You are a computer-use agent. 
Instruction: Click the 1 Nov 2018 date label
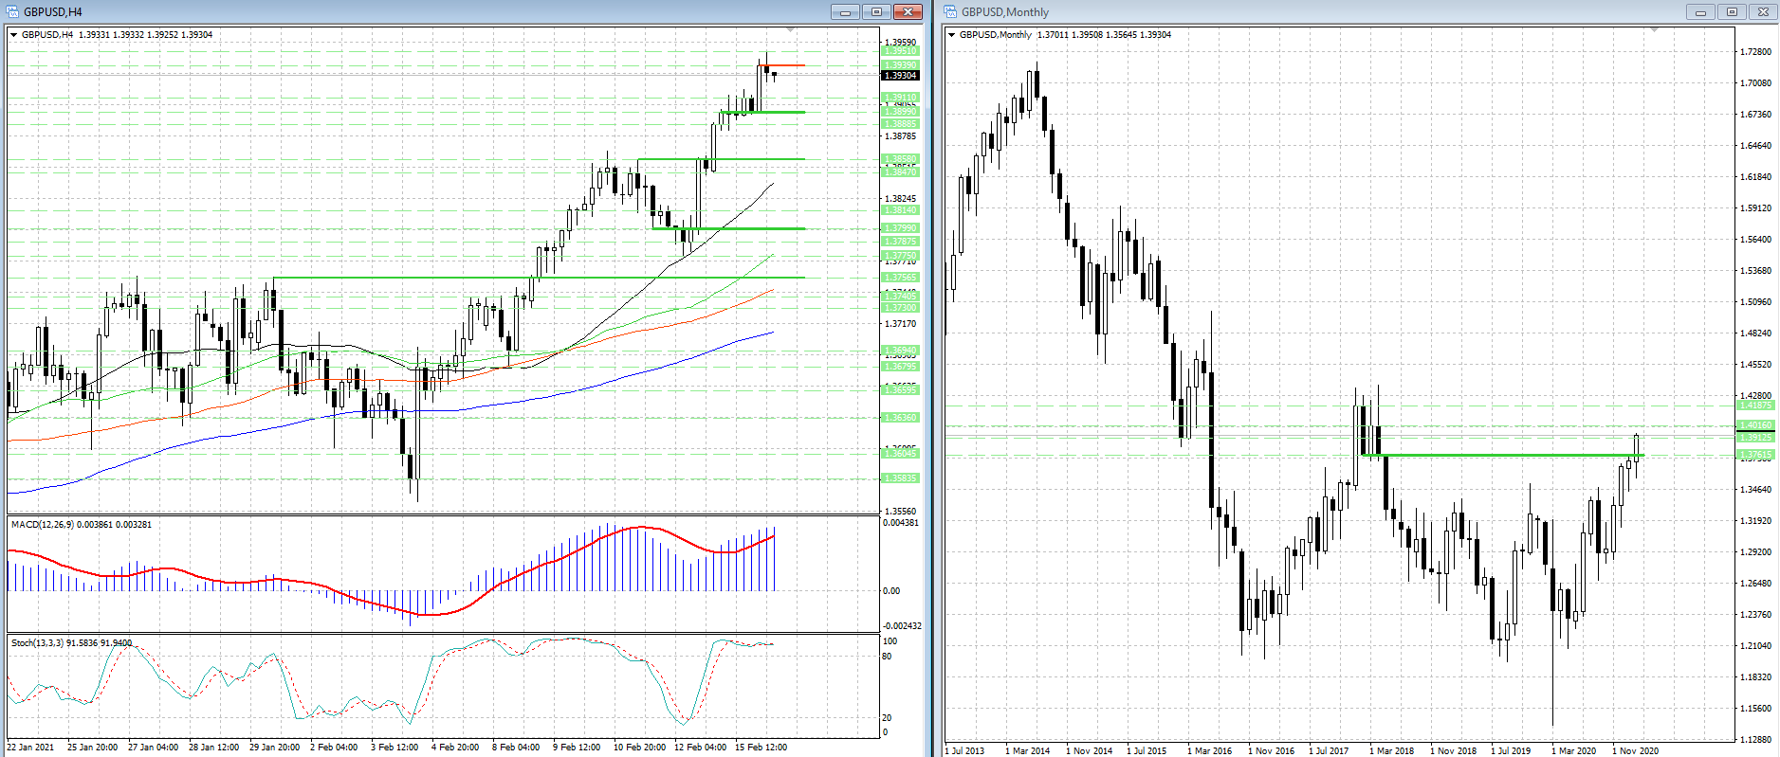point(1453,751)
